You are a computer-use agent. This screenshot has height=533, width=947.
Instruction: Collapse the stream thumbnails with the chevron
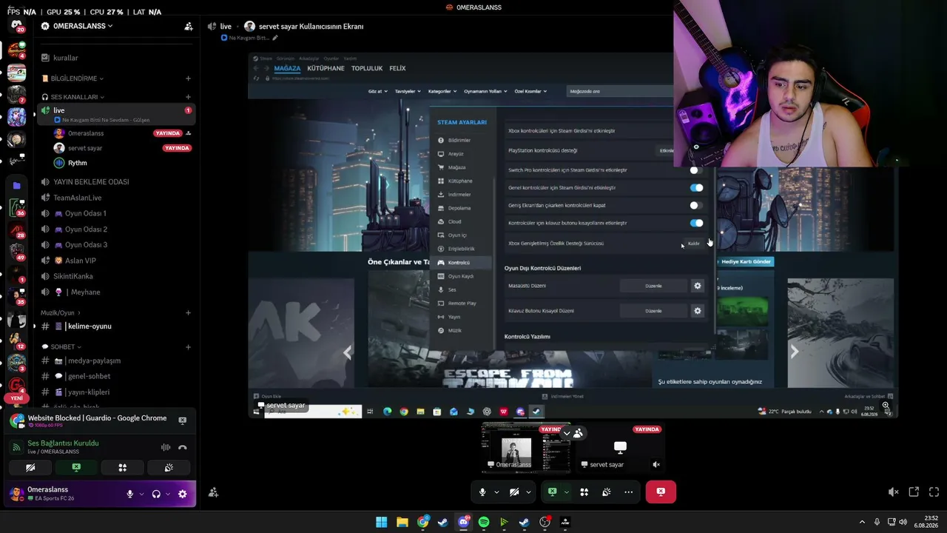tap(567, 433)
